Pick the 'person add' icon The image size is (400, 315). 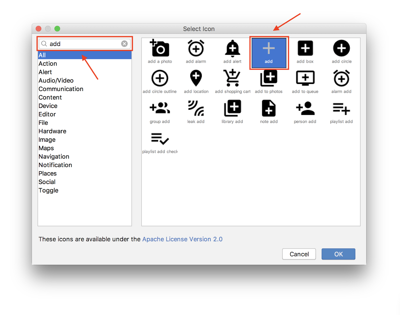click(305, 109)
